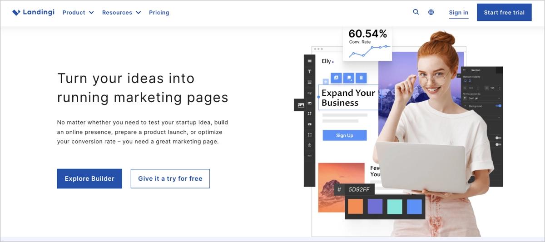Click the Sign Up button in mockup

tap(345, 135)
